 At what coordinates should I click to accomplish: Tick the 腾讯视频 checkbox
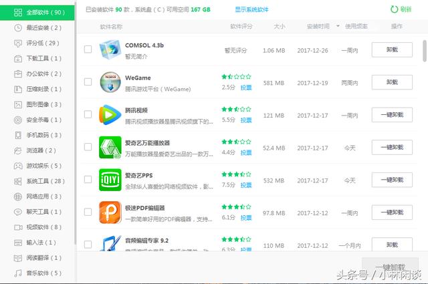(x=88, y=114)
